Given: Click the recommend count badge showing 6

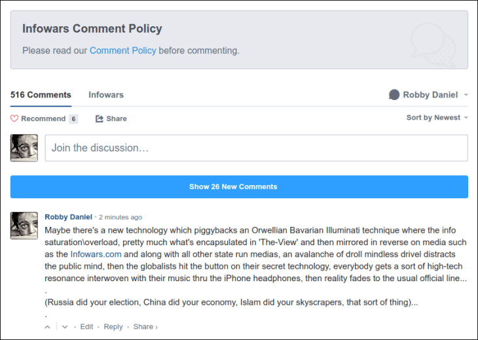Looking at the screenshot, I should coord(73,119).
